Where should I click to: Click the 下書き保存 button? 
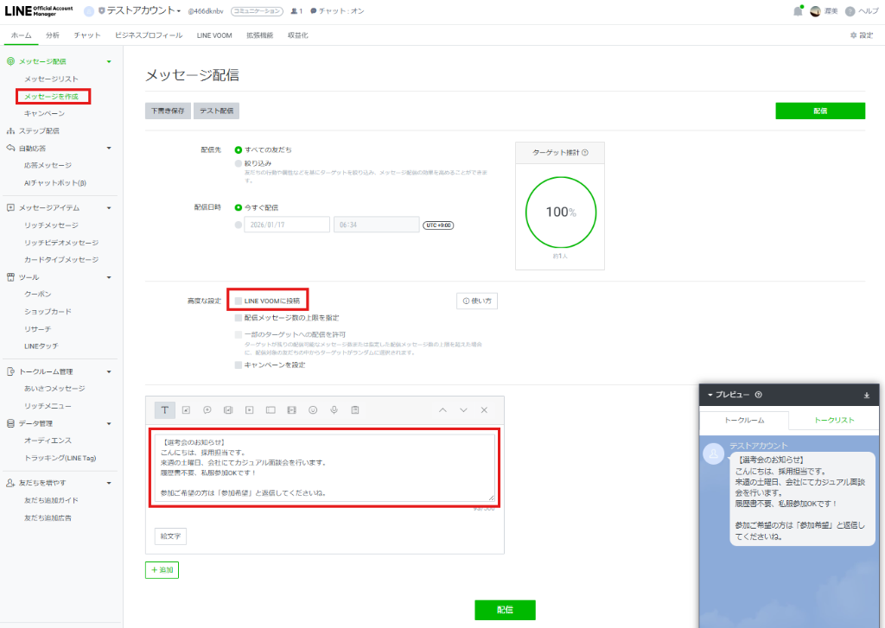tap(168, 111)
